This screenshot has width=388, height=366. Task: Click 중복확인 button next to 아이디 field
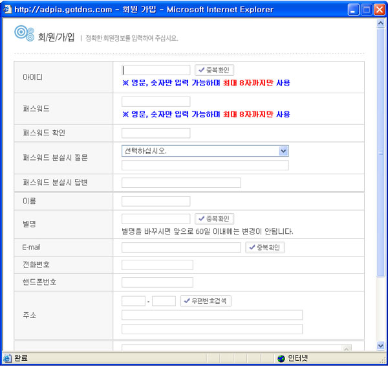[214, 70]
